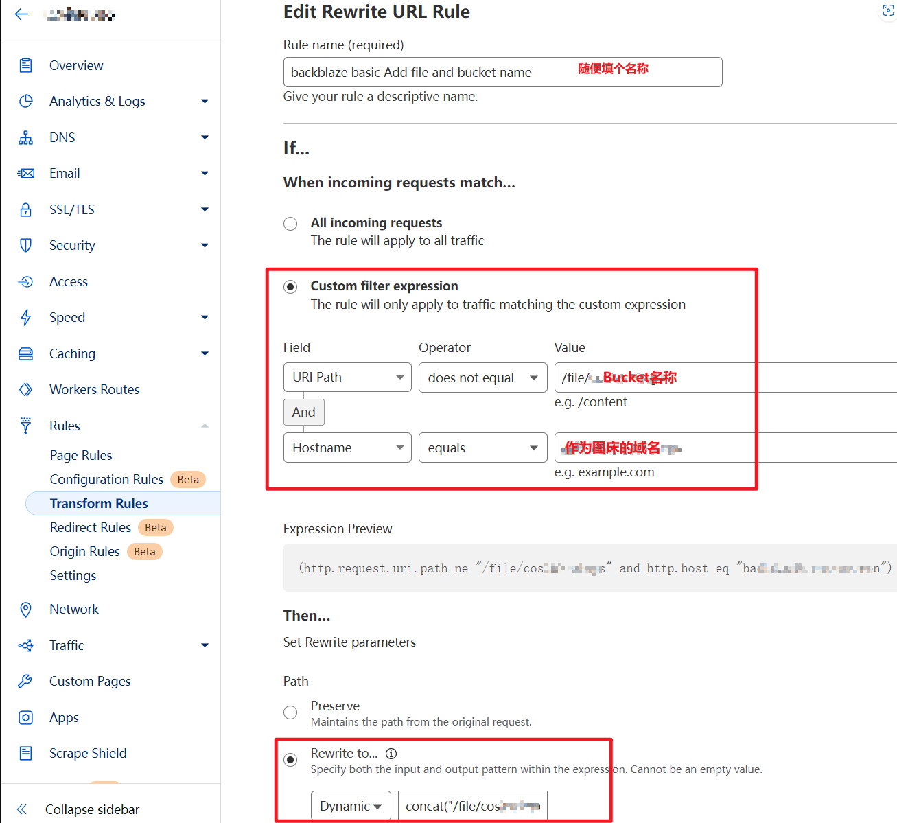The height and width of the screenshot is (823, 897).
Task: Click the SSL/TLS padlock icon
Action: point(26,209)
